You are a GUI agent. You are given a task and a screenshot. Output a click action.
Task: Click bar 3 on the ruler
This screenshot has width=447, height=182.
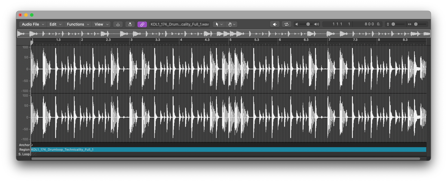tap(131, 40)
